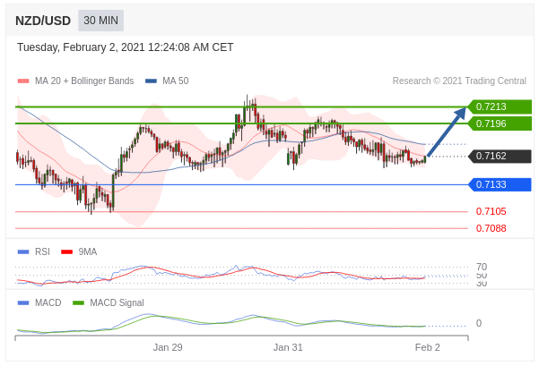Click the Jan 29 time axis label
This screenshot has width=539, height=366.
(168, 347)
